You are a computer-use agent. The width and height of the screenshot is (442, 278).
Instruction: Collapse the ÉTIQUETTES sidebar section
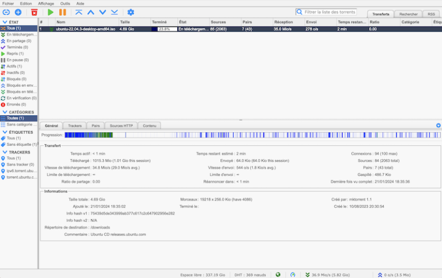click(x=5, y=132)
